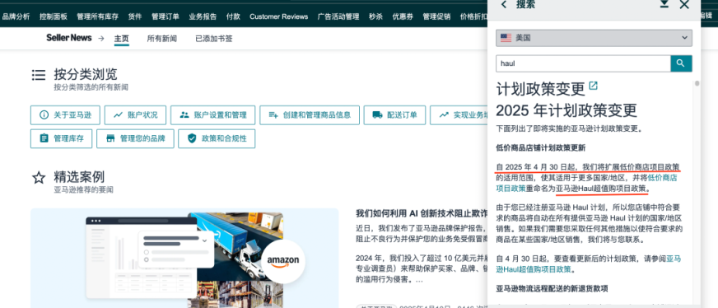Click the arrow beside Seller News breadcrumb
The image size is (718, 308).
101,39
